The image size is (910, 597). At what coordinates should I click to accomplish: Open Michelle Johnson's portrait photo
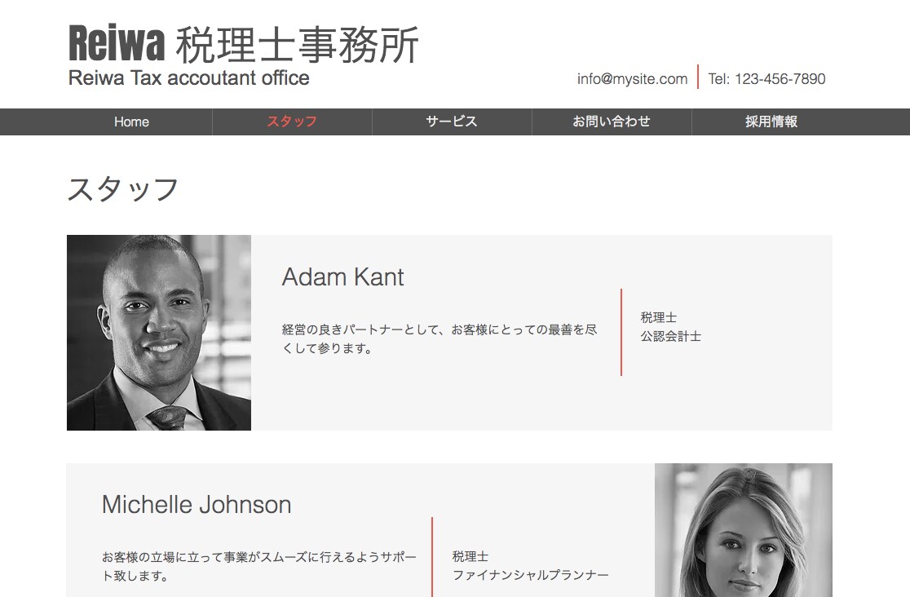coord(744,530)
